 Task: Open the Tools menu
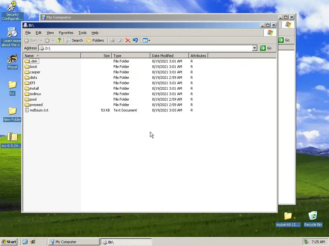[83, 33]
